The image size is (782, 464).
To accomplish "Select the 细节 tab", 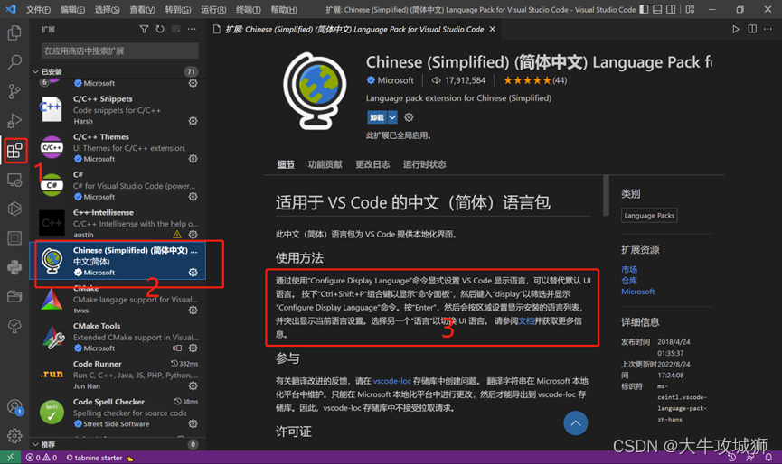I will (286, 164).
